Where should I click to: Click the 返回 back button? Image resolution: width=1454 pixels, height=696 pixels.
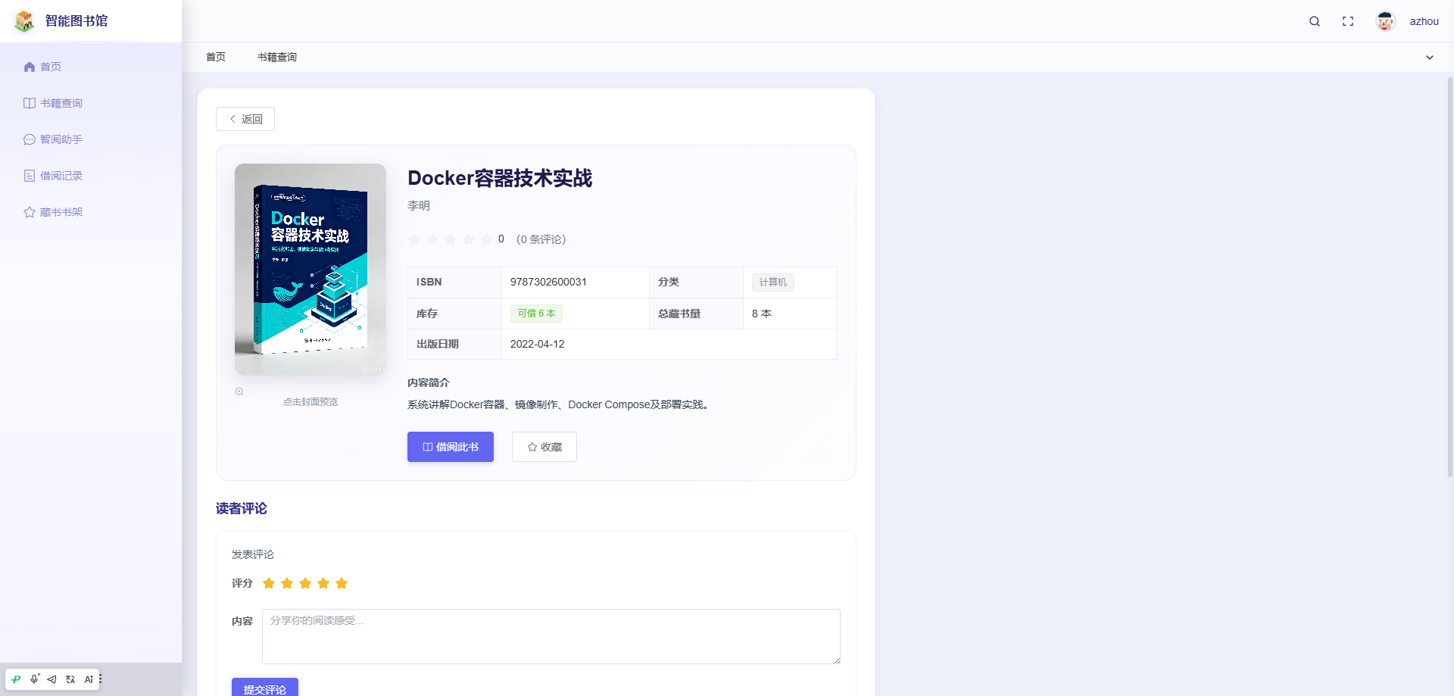[x=245, y=119]
